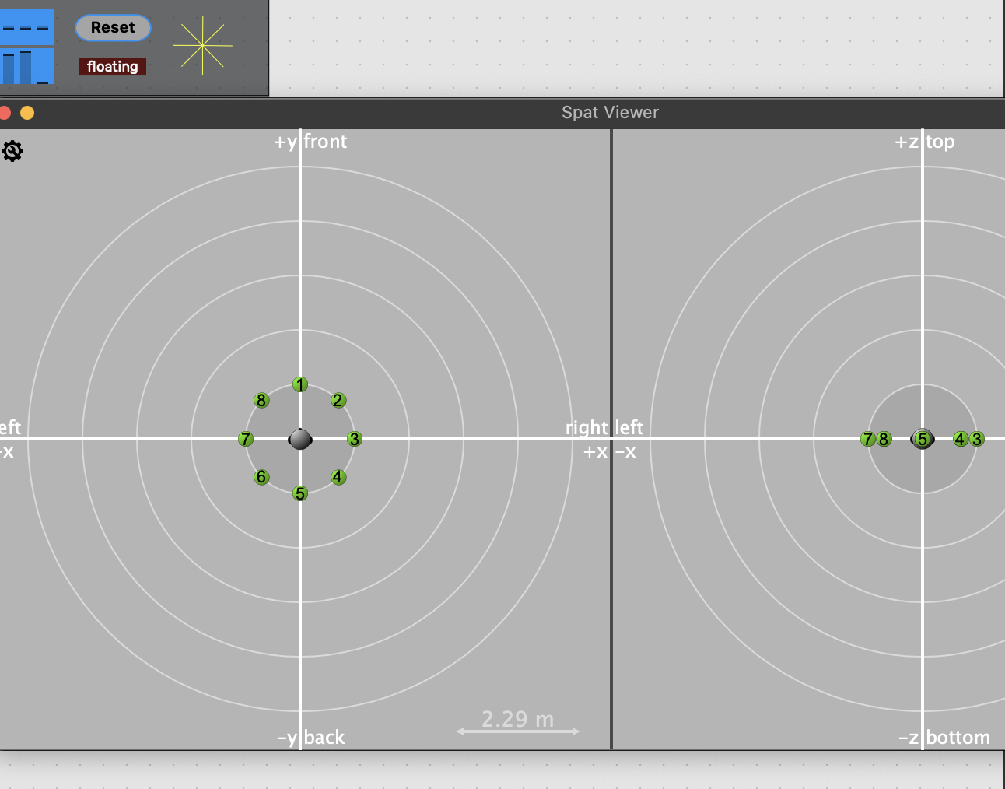Select speaker 2 in top view
Screen dimensions: 1005x789
point(338,400)
